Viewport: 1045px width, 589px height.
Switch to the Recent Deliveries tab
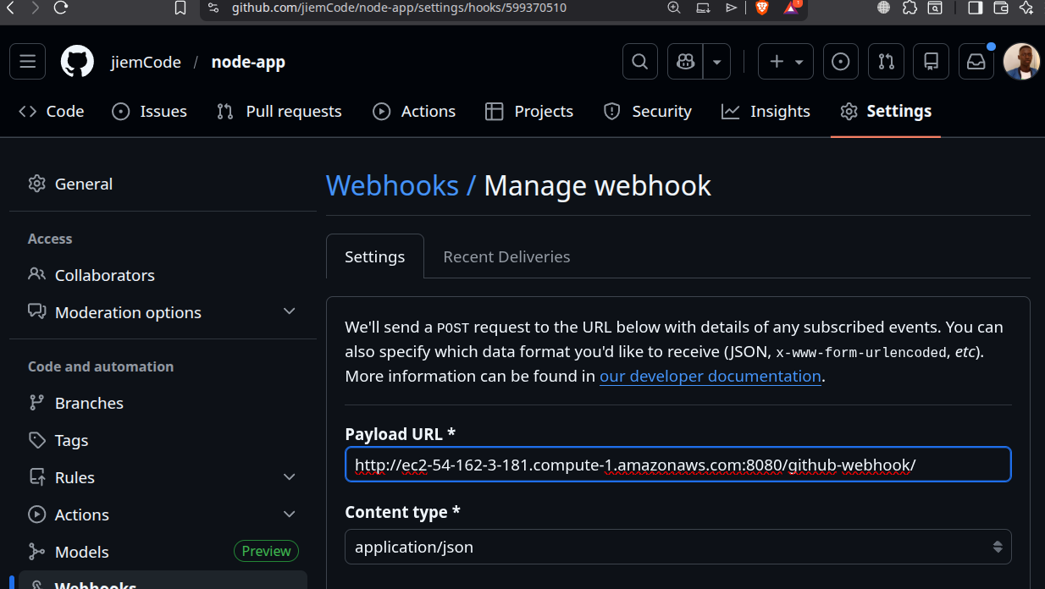coord(506,256)
